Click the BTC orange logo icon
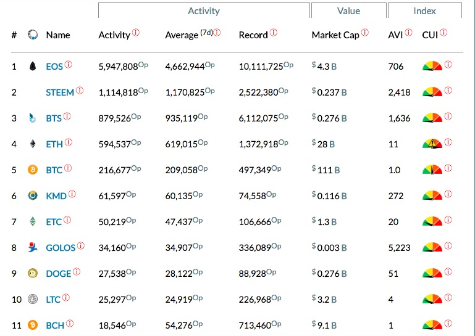475x336 pixels. point(33,170)
